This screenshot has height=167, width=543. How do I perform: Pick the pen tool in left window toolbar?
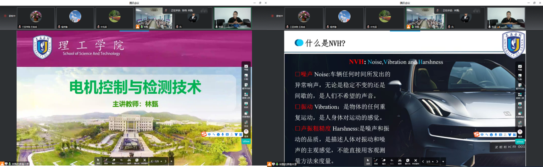[x=106, y=161]
